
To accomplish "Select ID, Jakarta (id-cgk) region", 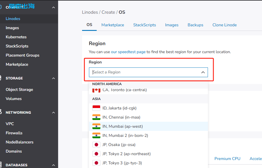I will 148,108.
